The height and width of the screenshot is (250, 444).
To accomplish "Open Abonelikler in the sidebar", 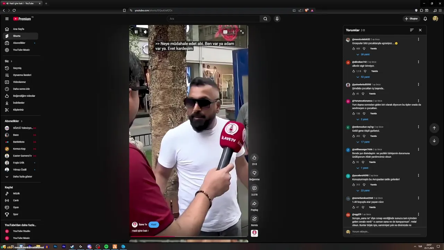I will tap(20, 43).
